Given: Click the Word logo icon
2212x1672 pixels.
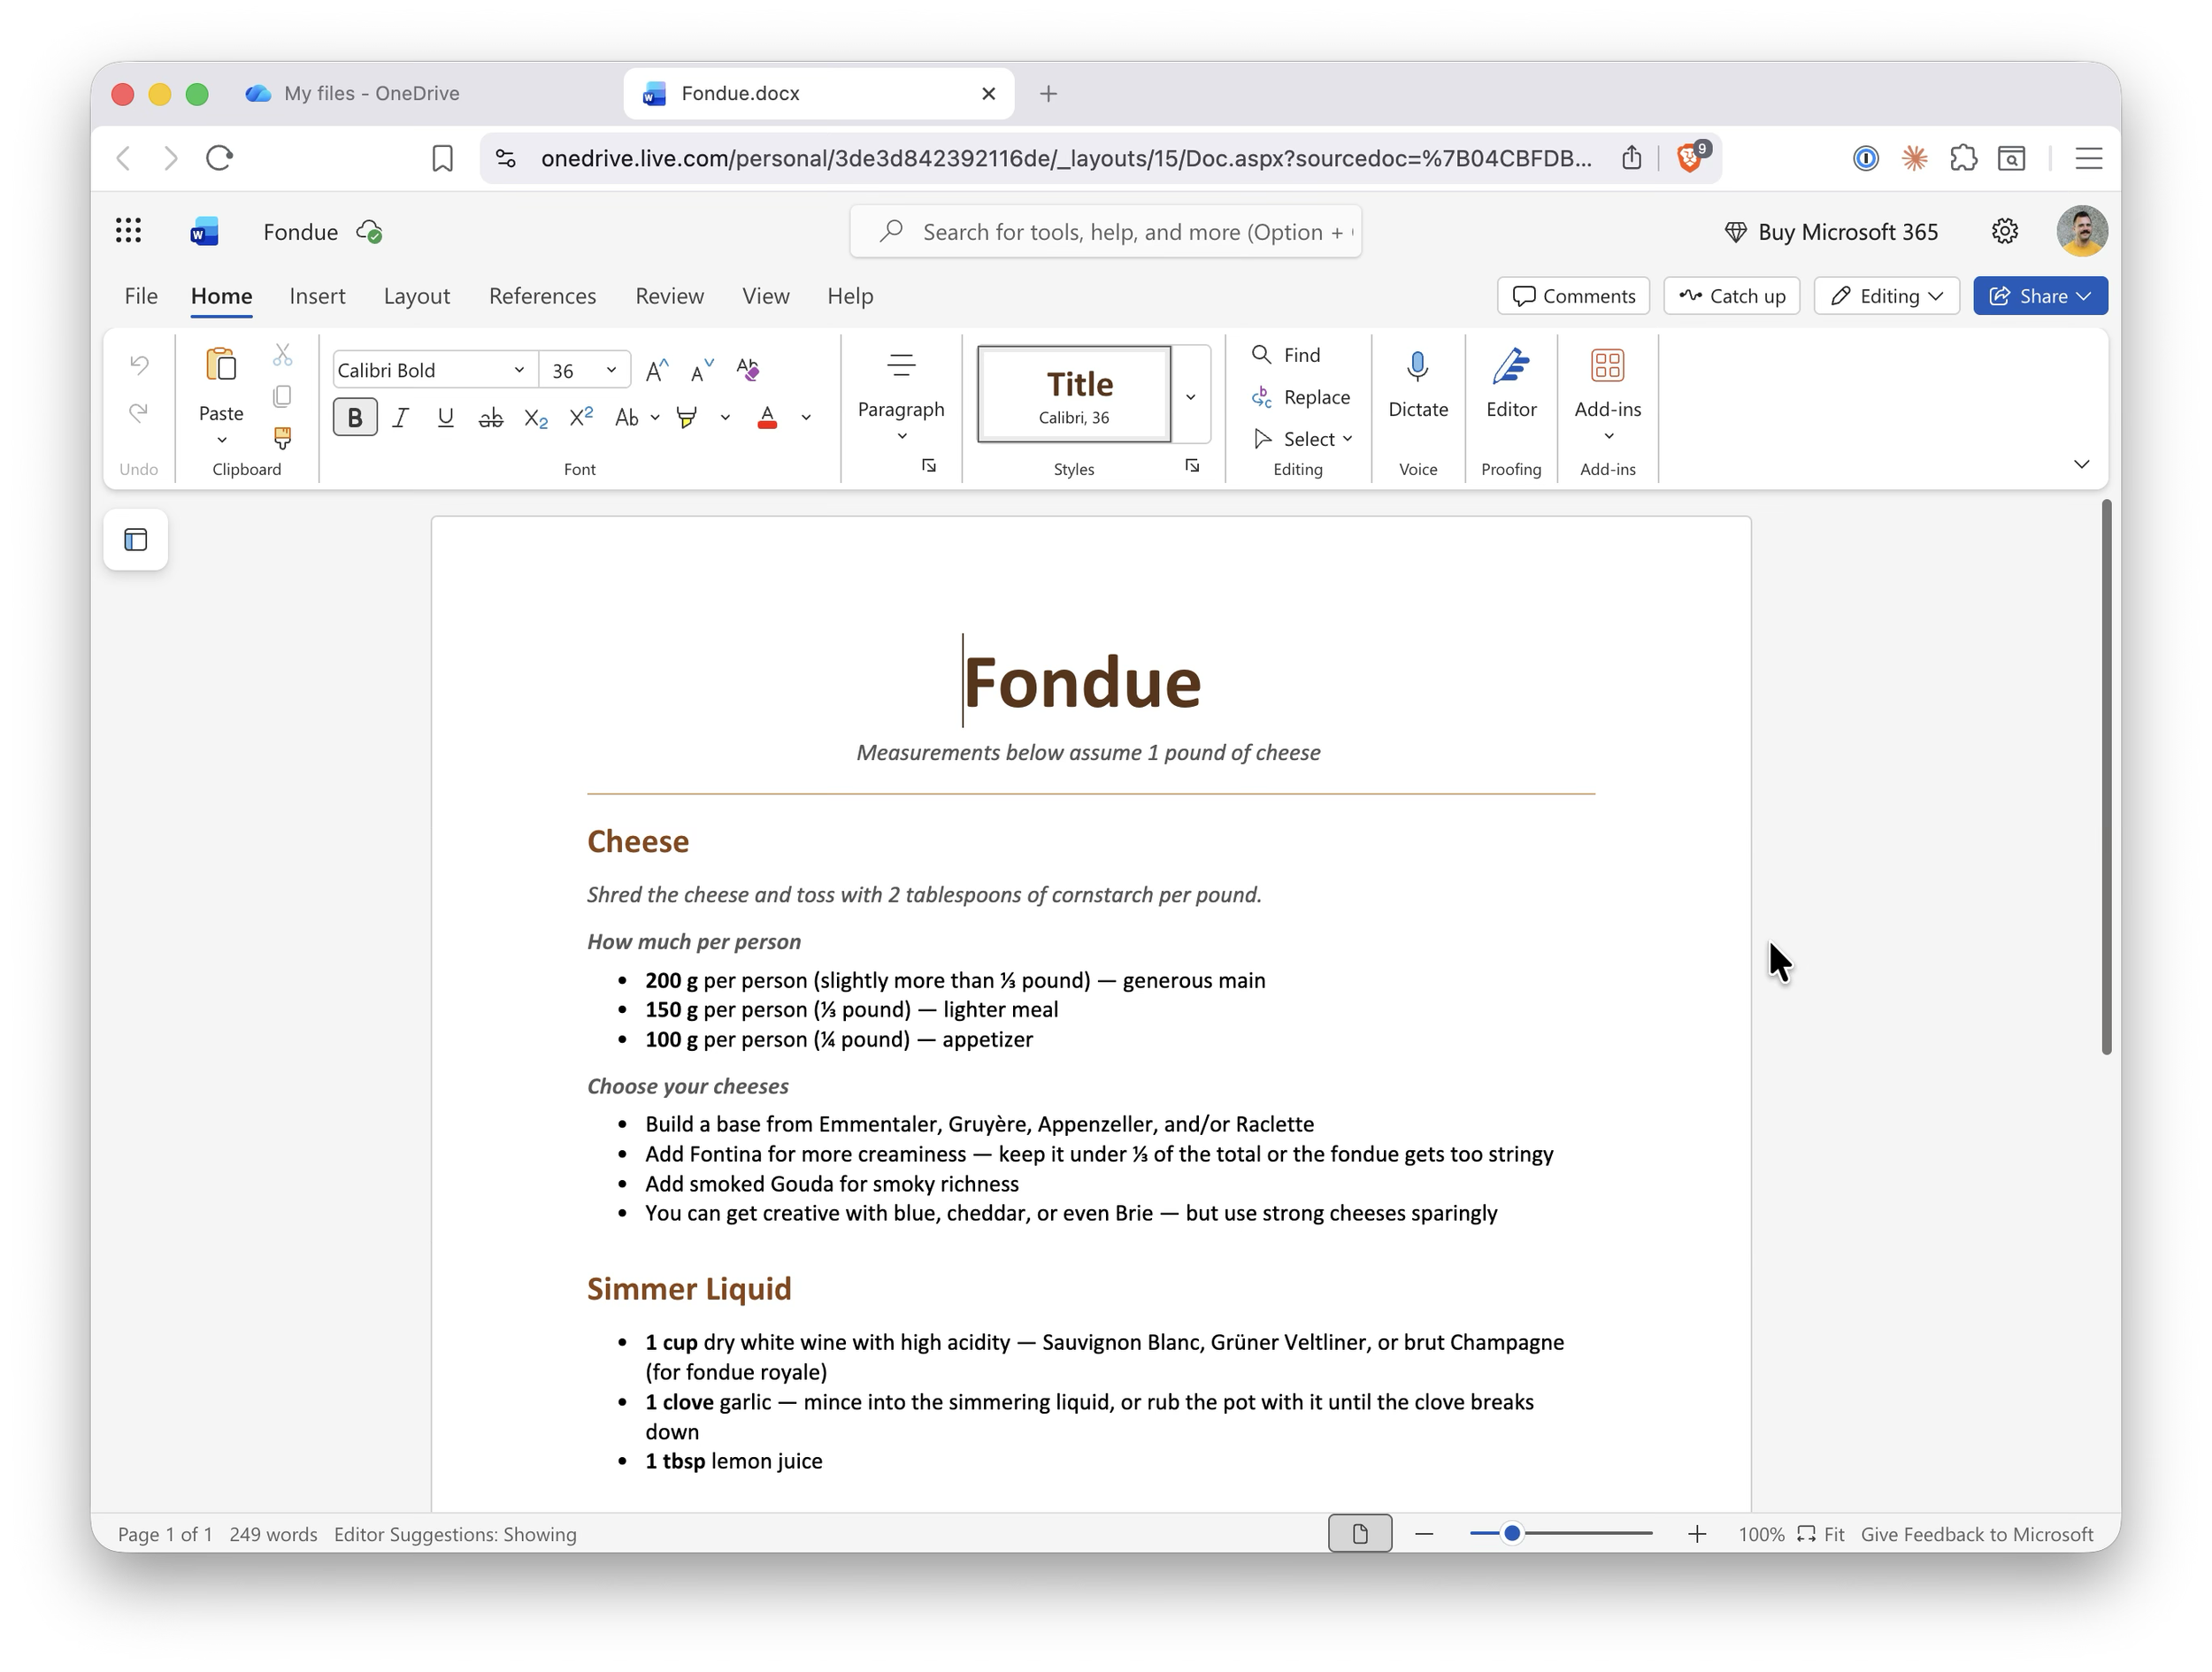Looking at the screenshot, I should [x=204, y=232].
